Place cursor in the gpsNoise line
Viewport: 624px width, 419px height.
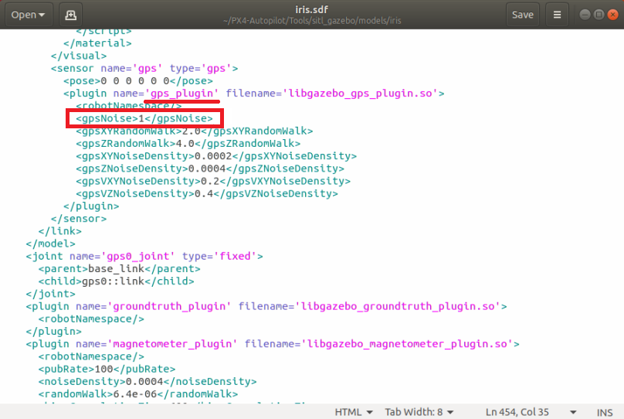(x=144, y=118)
